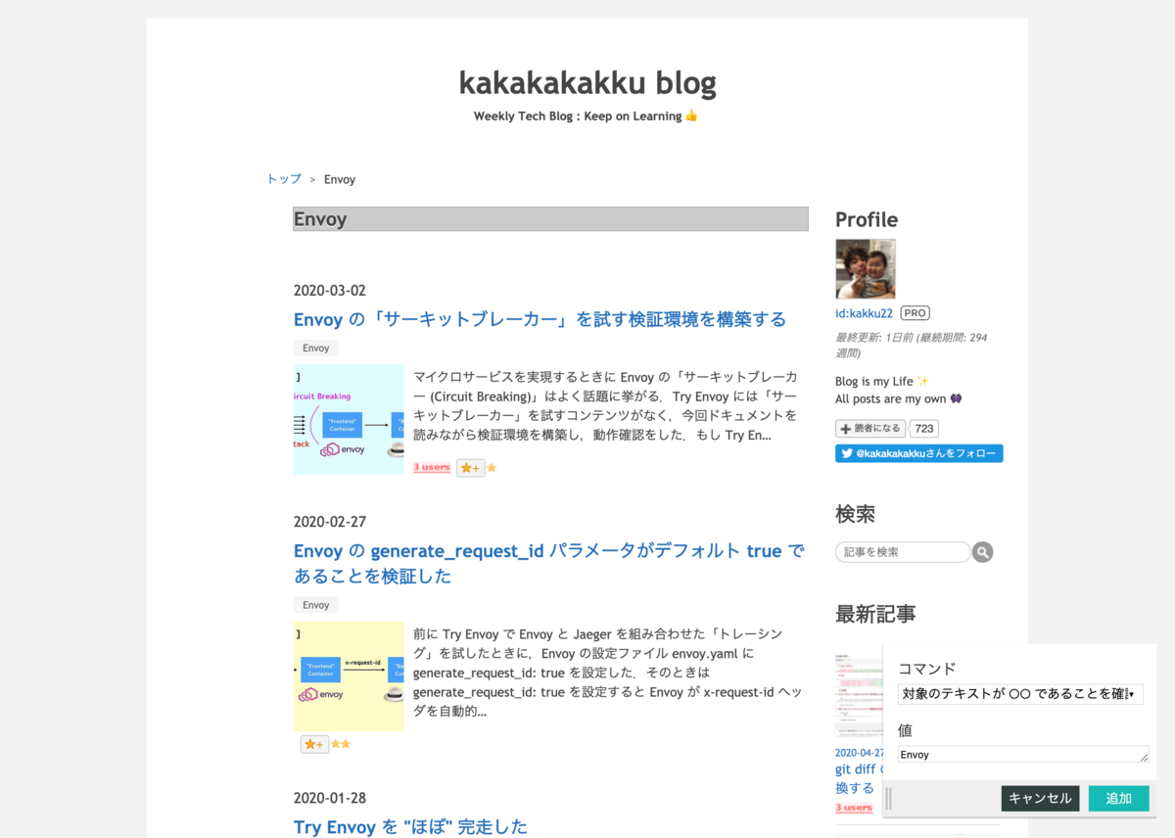Image resolution: width=1175 pixels, height=838 pixels.
Task: Click the resize grip of the 値 textarea
Action: pos(1144,759)
